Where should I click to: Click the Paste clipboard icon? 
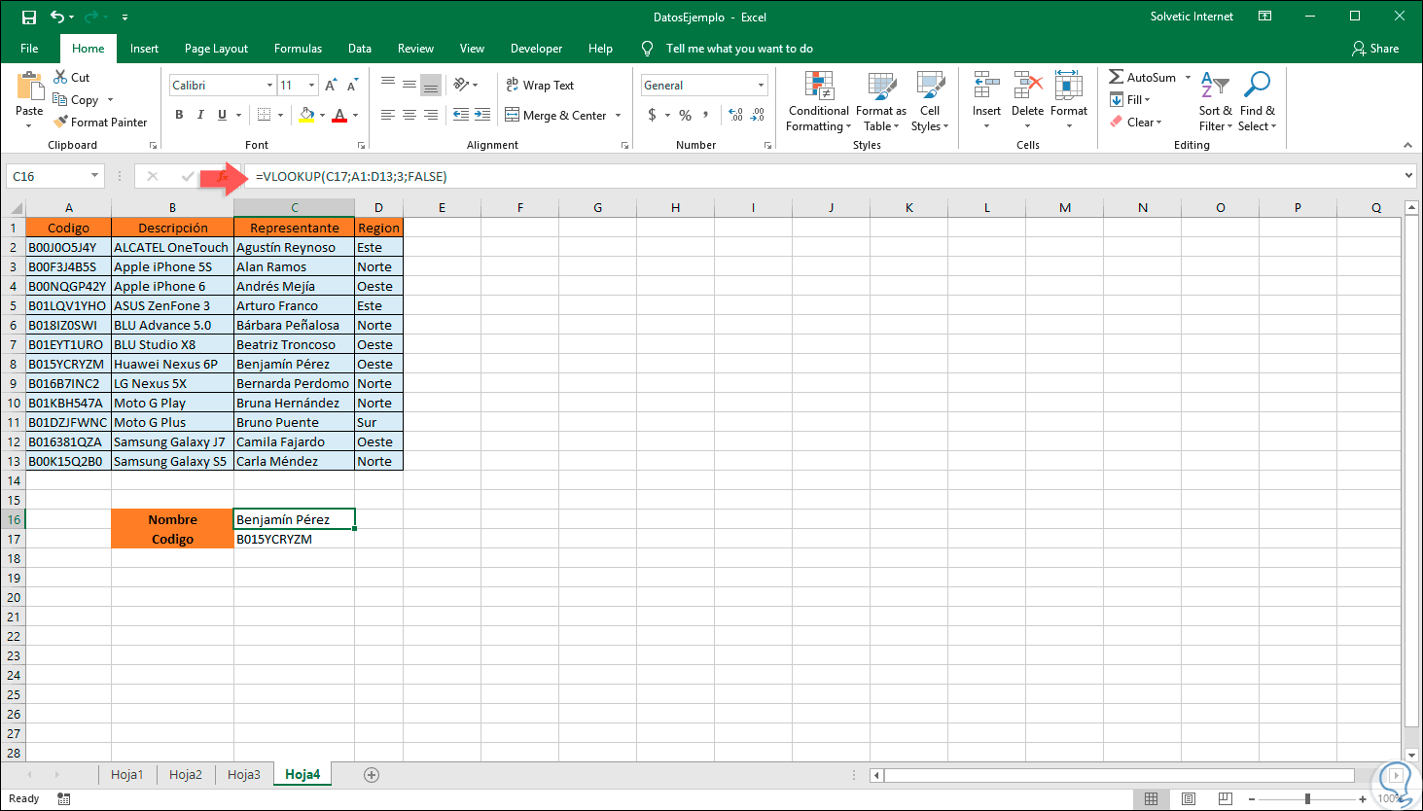(30, 87)
